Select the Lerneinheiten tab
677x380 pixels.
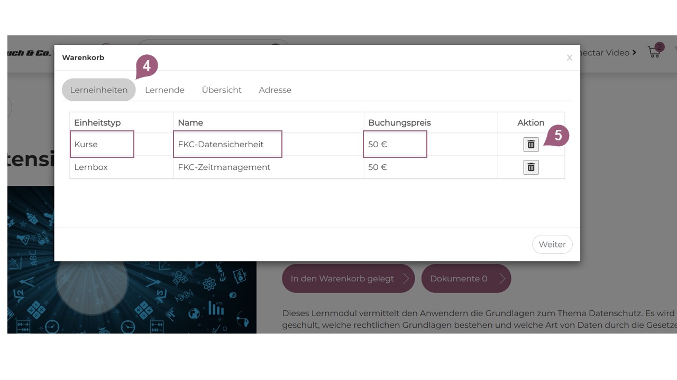99,90
